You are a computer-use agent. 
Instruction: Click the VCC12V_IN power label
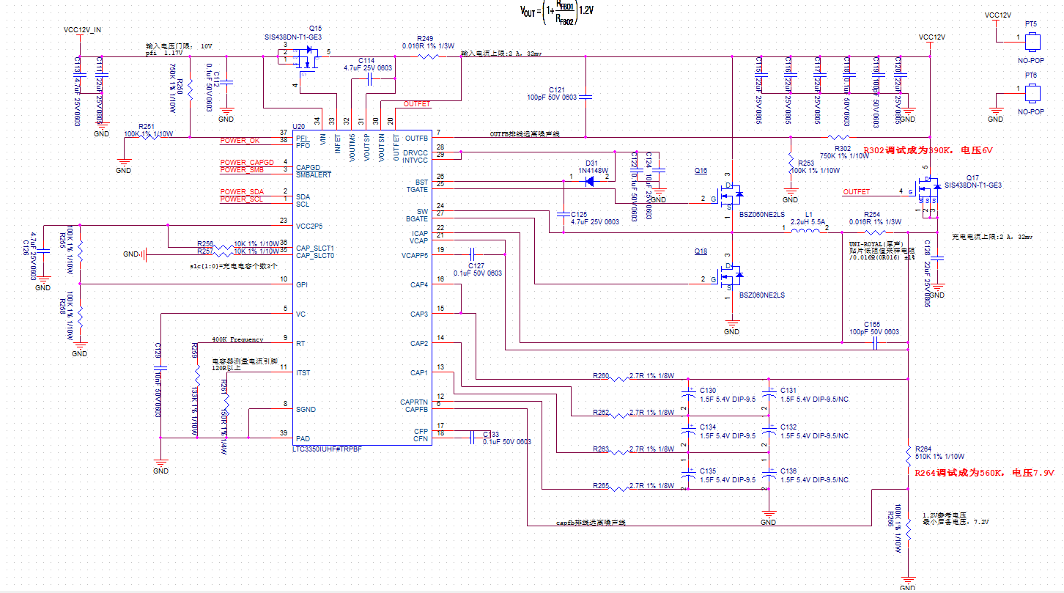coord(82,30)
